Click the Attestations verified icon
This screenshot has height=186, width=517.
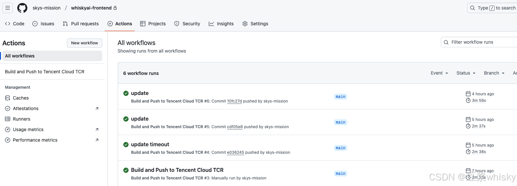(8, 108)
